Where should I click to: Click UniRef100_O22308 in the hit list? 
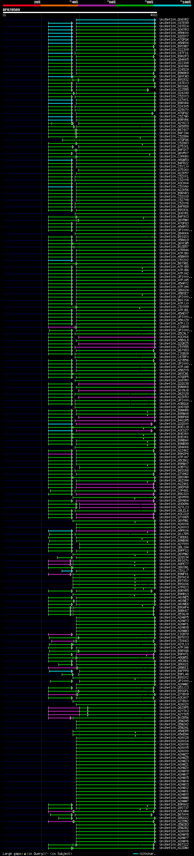[174, 63]
